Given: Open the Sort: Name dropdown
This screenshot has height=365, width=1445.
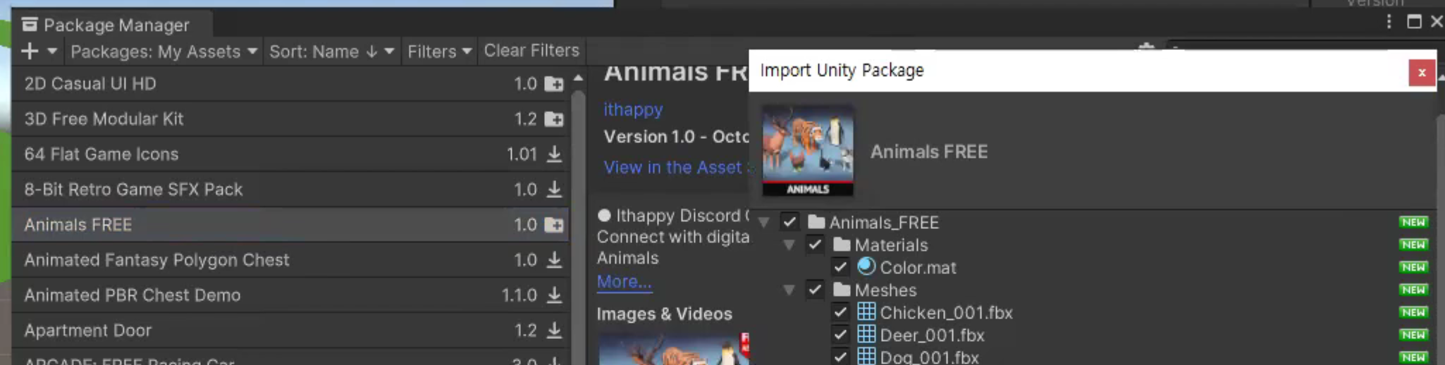Looking at the screenshot, I should [x=331, y=51].
